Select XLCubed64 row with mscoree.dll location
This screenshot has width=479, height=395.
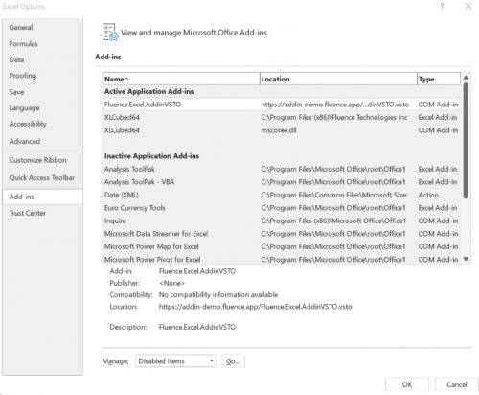(282, 130)
